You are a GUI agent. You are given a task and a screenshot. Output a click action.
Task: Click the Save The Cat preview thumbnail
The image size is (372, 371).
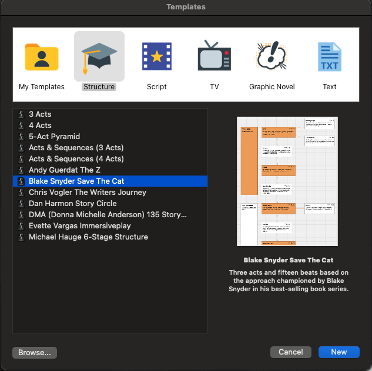[x=287, y=181]
